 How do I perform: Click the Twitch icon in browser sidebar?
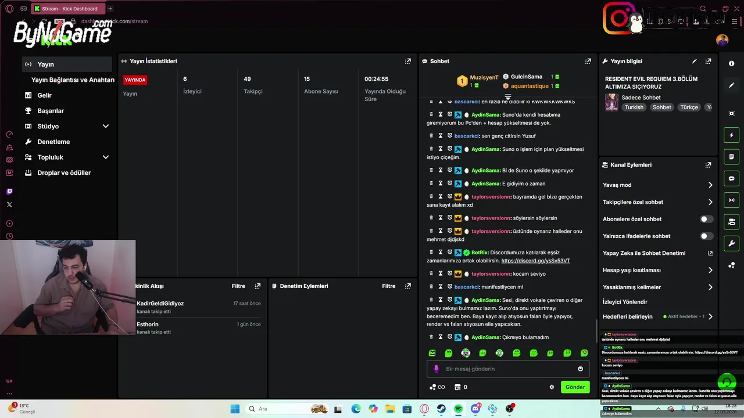tap(9, 192)
